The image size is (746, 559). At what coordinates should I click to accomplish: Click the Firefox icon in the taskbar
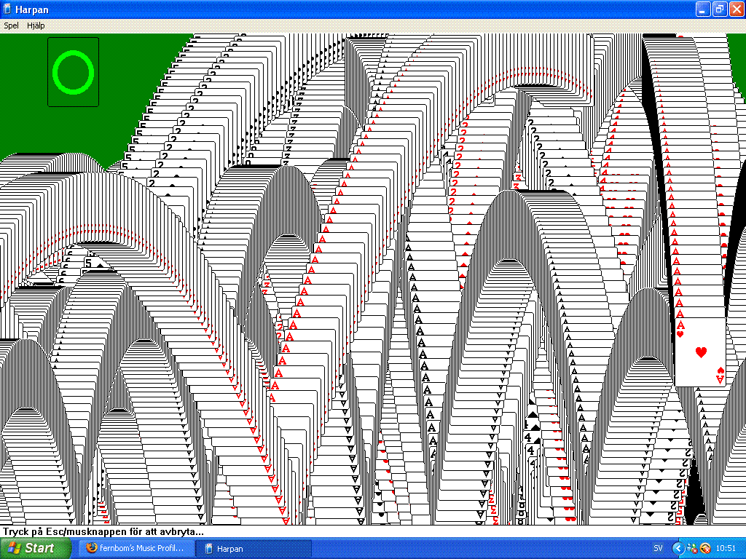pyautogui.click(x=91, y=548)
